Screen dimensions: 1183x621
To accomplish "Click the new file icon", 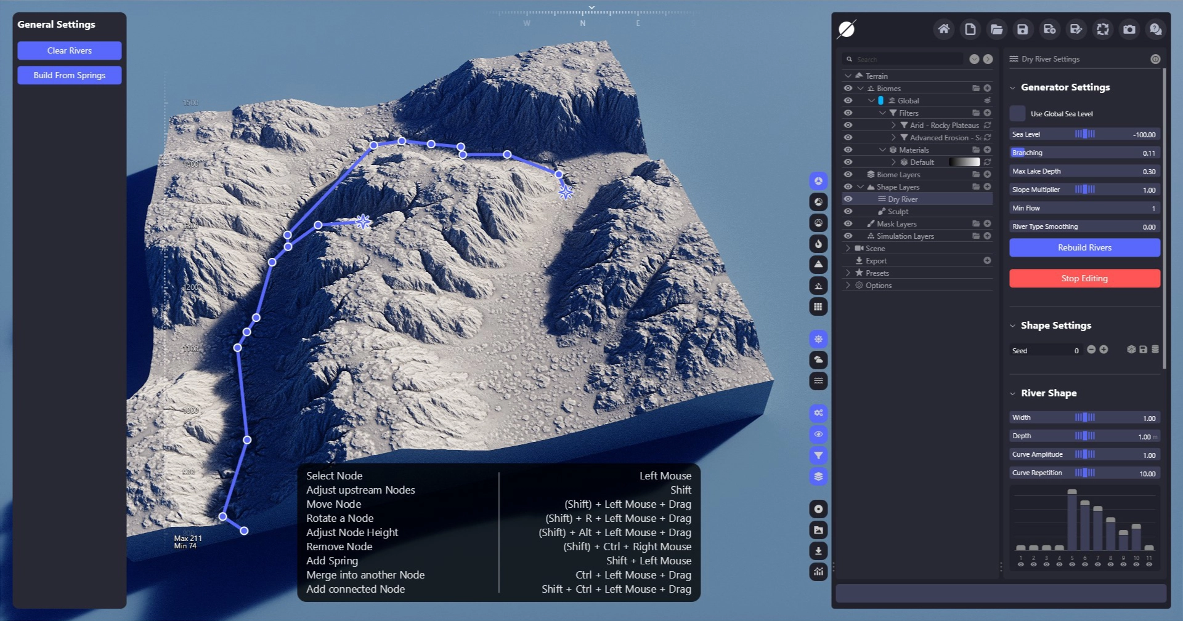I will pyautogui.click(x=970, y=29).
